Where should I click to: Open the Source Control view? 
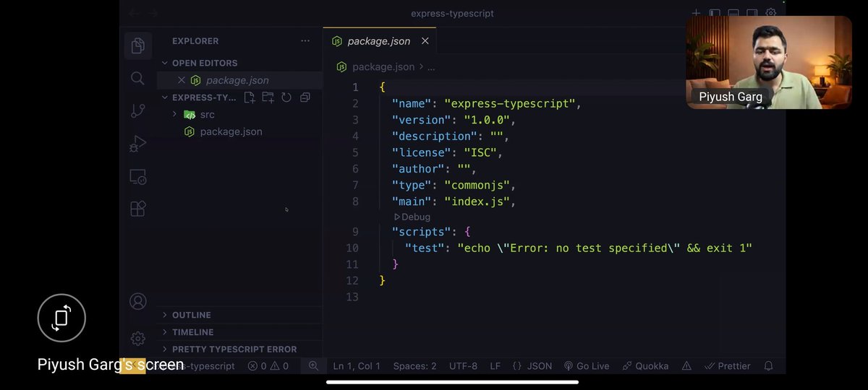click(x=137, y=110)
